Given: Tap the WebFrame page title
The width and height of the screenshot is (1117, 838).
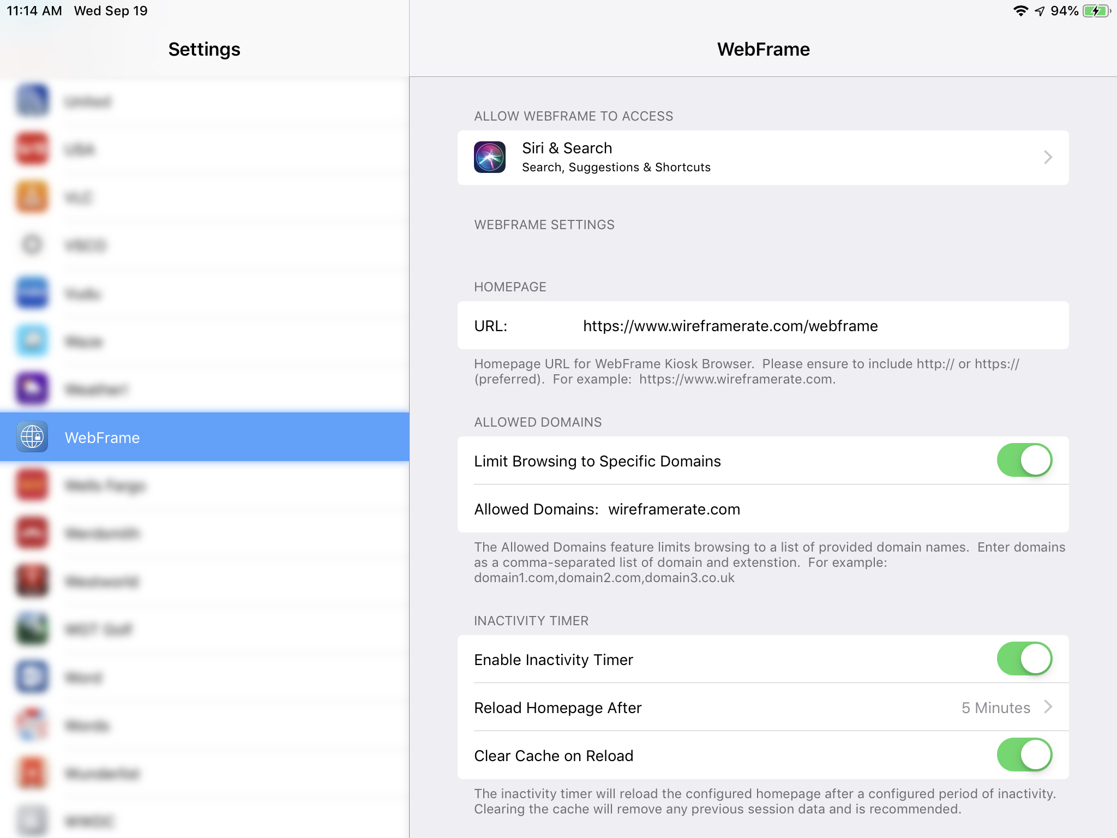Looking at the screenshot, I should tap(763, 49).
